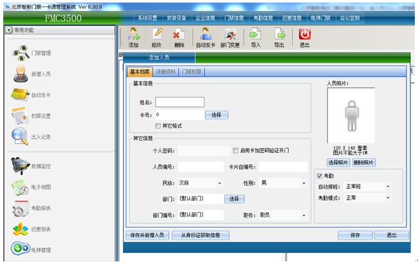The height and width of the screenshot is (262, 418).
Task: Switch to the 详细资料 tab
Action: (166, 72)
